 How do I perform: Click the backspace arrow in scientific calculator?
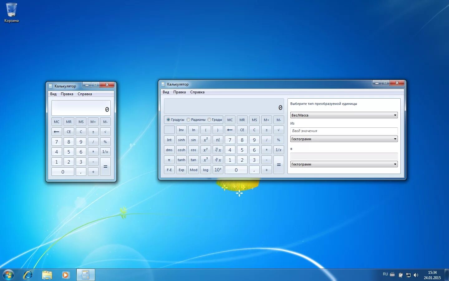[x=230, y=130]
